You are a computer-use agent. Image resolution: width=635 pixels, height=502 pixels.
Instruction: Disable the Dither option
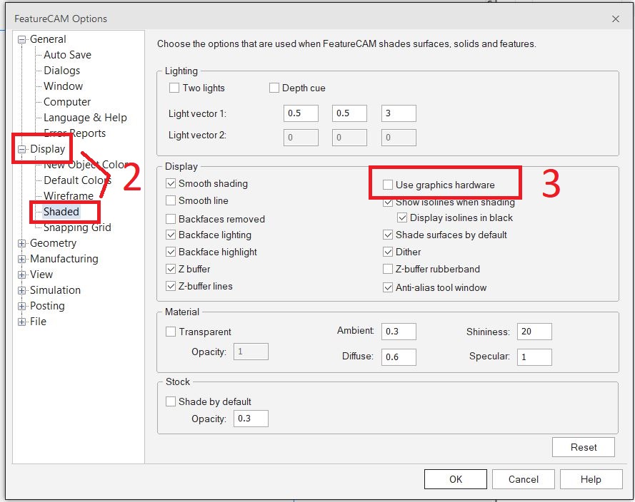[386, 252]
